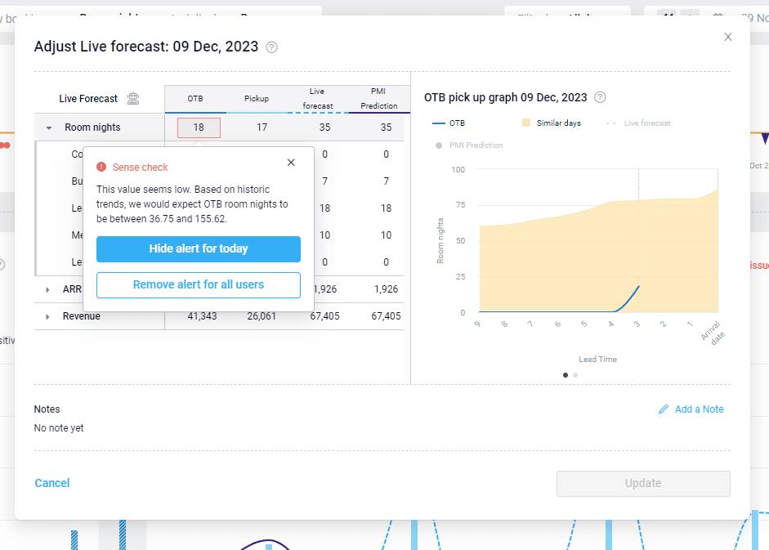Click Hide alert for today button
This screenshot has width=769, height=550.
pos(199,248)
